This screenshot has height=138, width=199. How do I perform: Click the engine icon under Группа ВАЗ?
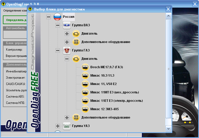[76, 34]
